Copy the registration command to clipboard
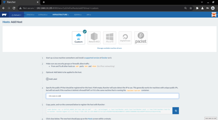The width and height of the screenshot is (218, 120). [176, 111]
